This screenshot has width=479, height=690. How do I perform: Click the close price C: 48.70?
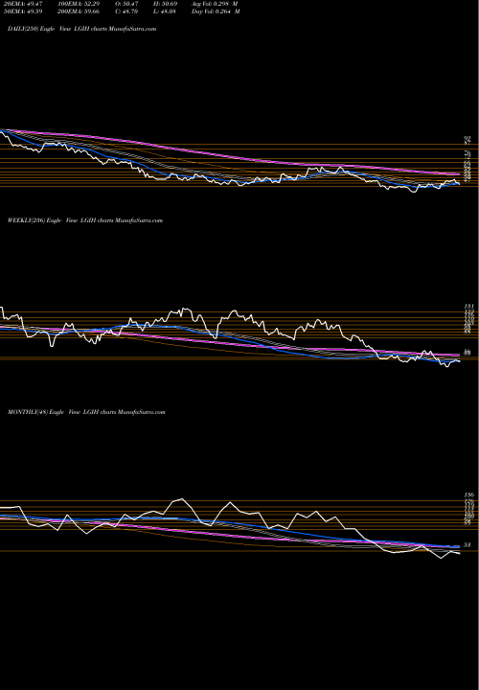[125, 11]
